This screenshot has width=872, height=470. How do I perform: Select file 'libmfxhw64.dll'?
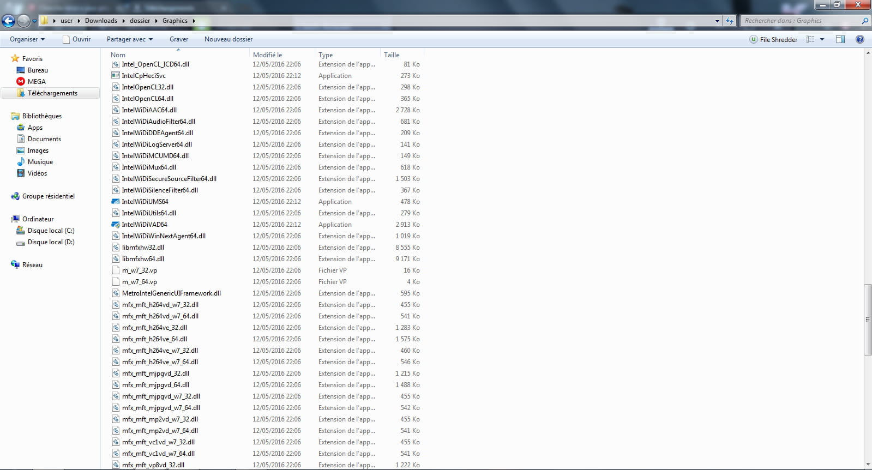coord(143,258)
